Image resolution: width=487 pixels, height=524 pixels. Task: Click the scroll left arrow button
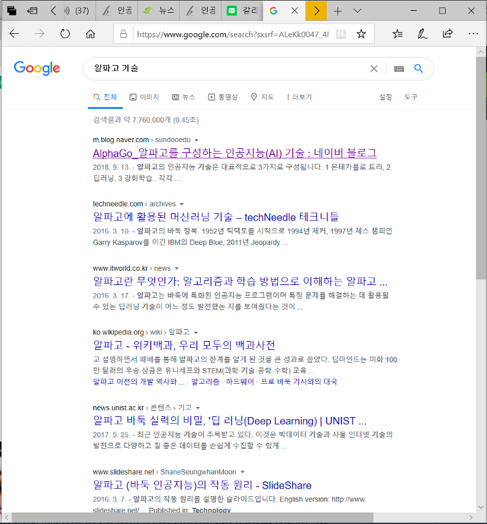[6, 518]
